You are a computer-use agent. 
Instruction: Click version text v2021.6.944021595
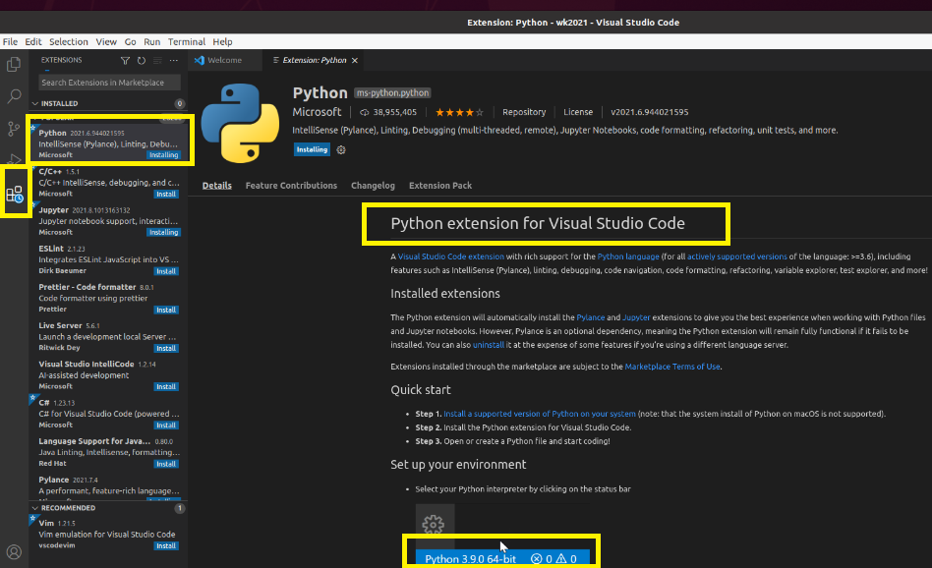point(649,112)
